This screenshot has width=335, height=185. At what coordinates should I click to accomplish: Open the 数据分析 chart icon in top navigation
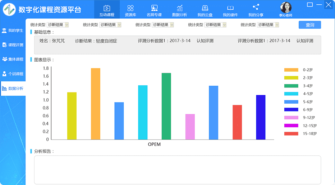tap(179, 8)
